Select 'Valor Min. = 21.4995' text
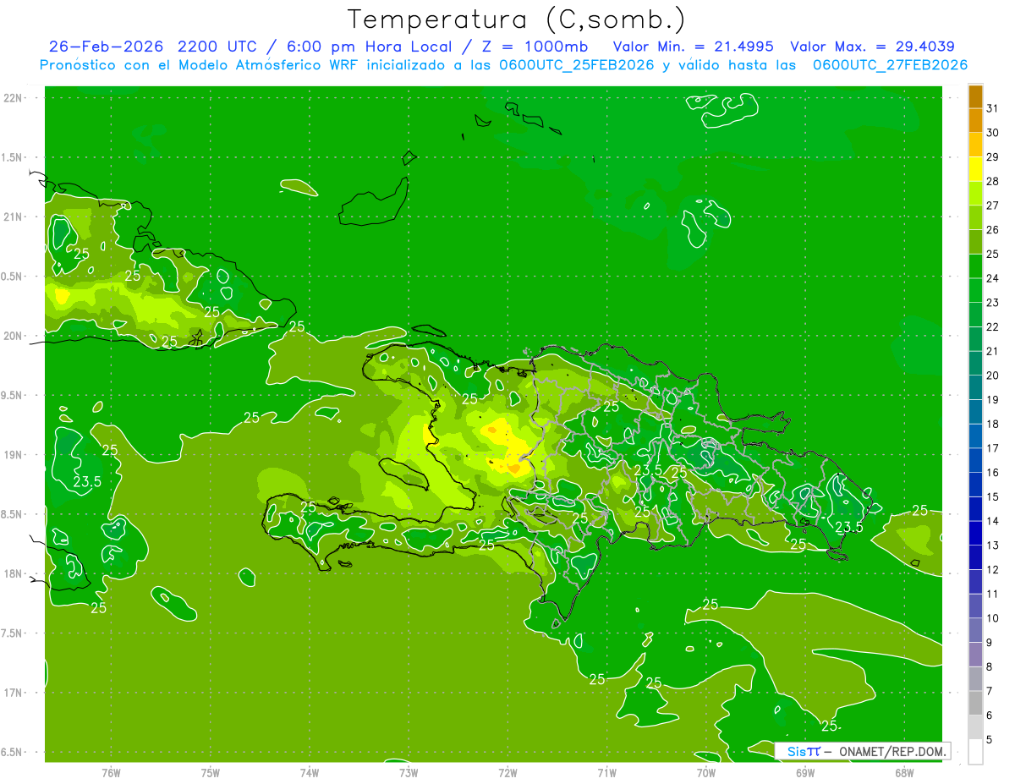Screen dimensions: 1015x784 point(693,47)
